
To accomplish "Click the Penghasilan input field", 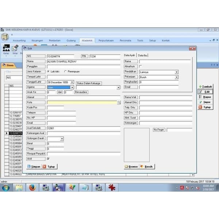I will tap(159, 82).
